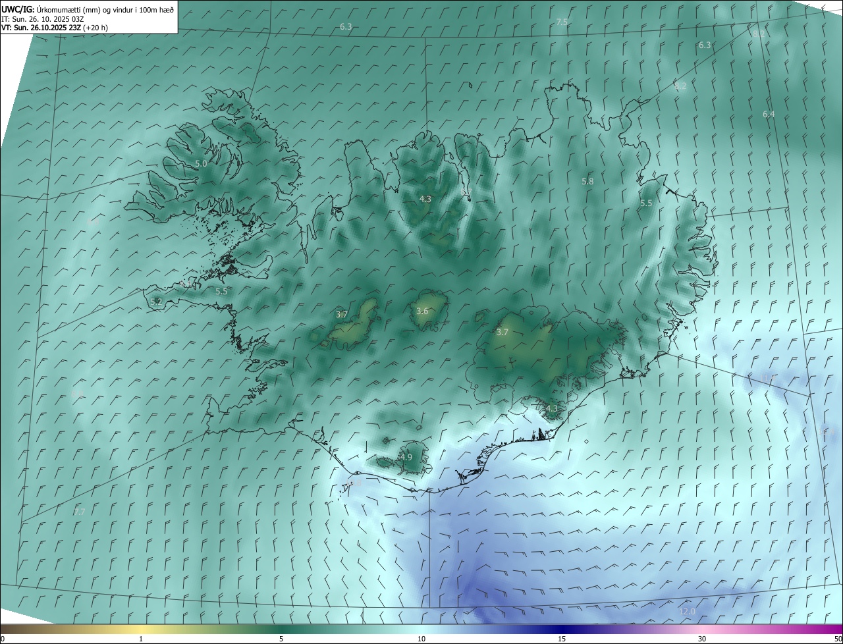
Task: Click the 4.3 value in north Iceland
Action: (x=425, y=199)
